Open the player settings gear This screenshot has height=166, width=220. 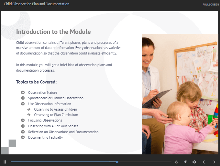click(194, 162)
